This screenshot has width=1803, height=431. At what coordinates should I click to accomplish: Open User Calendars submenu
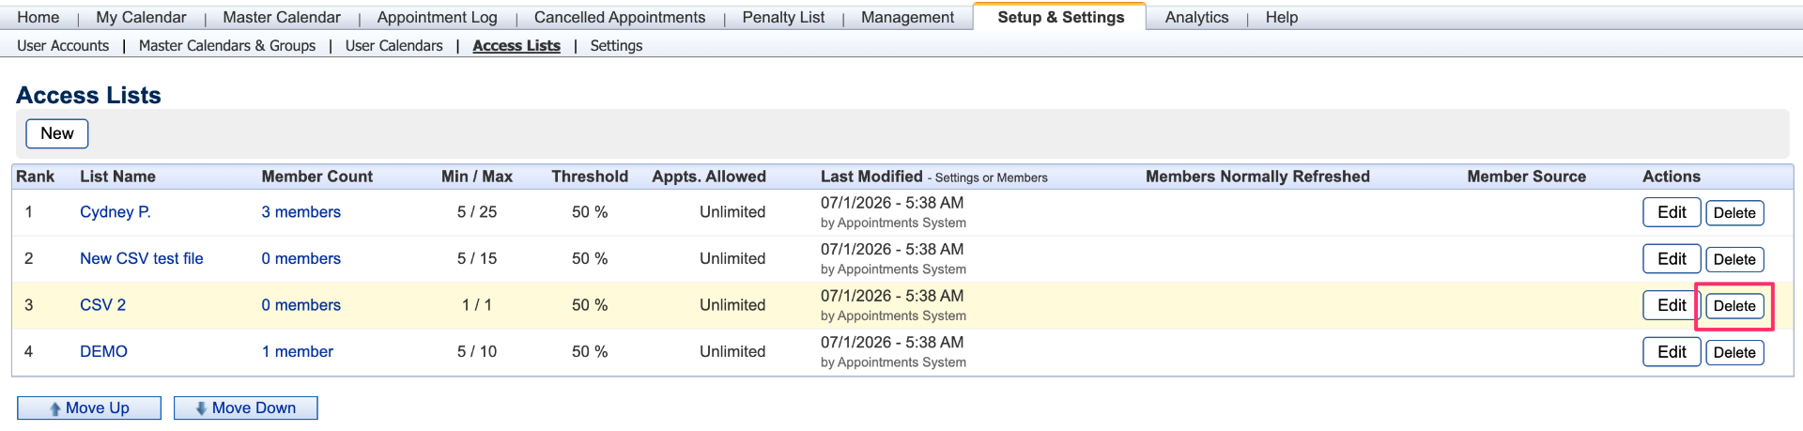(393, 45)
